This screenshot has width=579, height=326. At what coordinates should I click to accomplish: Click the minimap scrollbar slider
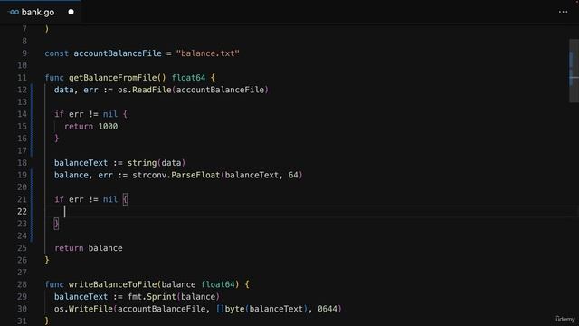pos(574,71)
